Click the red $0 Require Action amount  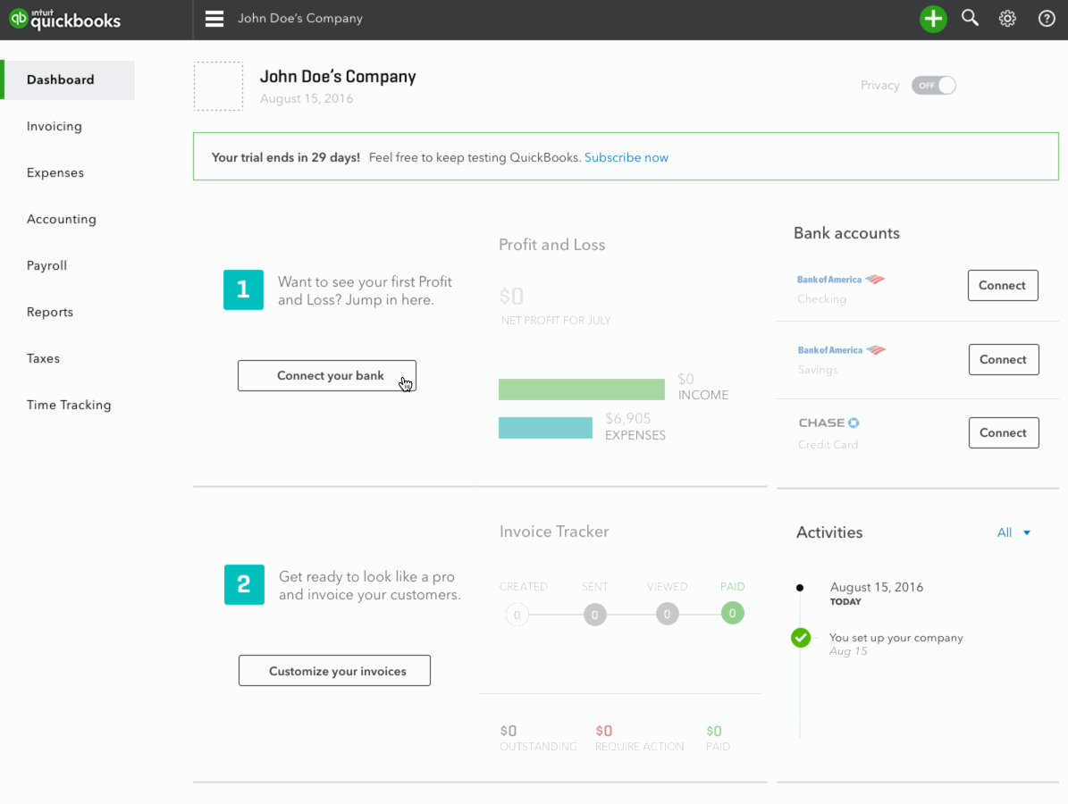(603, 731)
